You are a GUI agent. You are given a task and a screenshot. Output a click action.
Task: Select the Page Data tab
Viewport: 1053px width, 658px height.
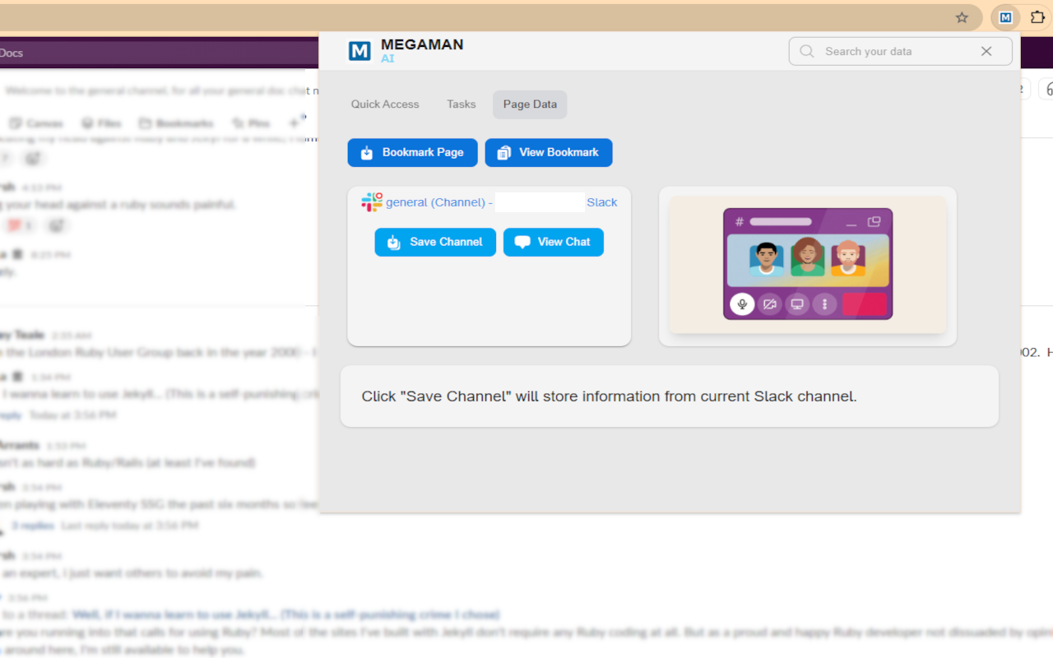click(x=530, y=104)
